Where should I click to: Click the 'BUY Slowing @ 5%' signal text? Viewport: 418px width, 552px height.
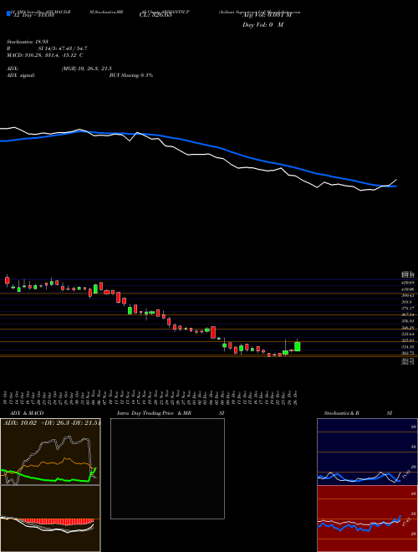click(131, 75)
